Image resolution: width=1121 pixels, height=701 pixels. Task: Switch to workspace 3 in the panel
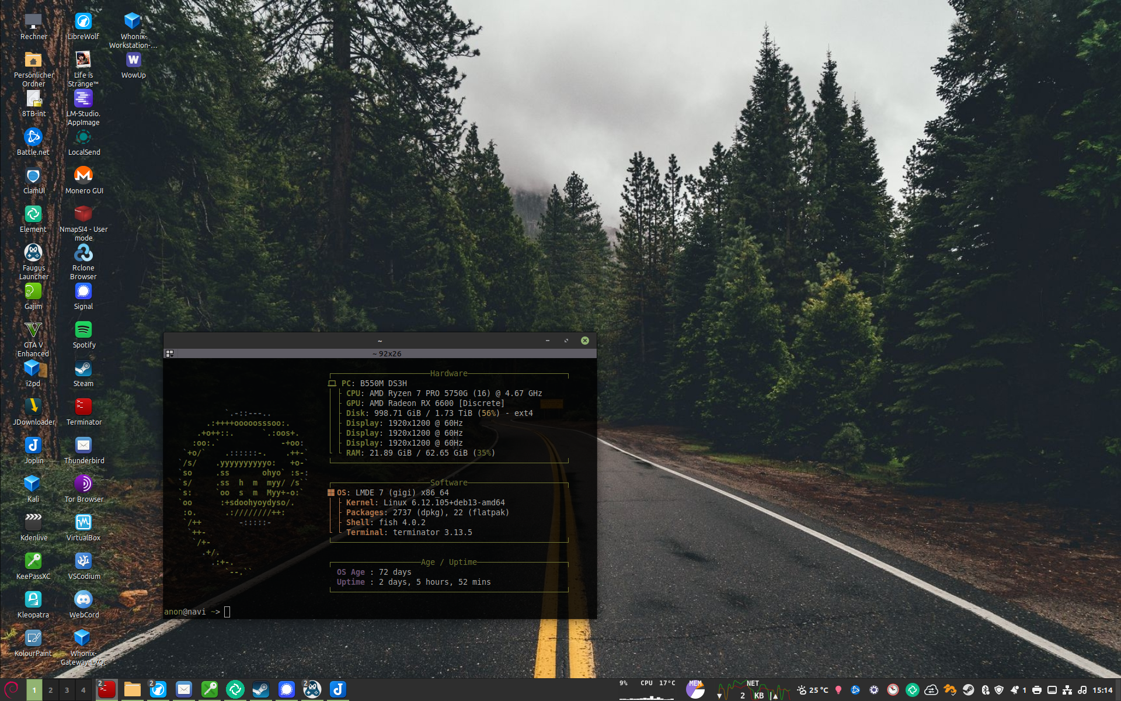coord(67,690)
